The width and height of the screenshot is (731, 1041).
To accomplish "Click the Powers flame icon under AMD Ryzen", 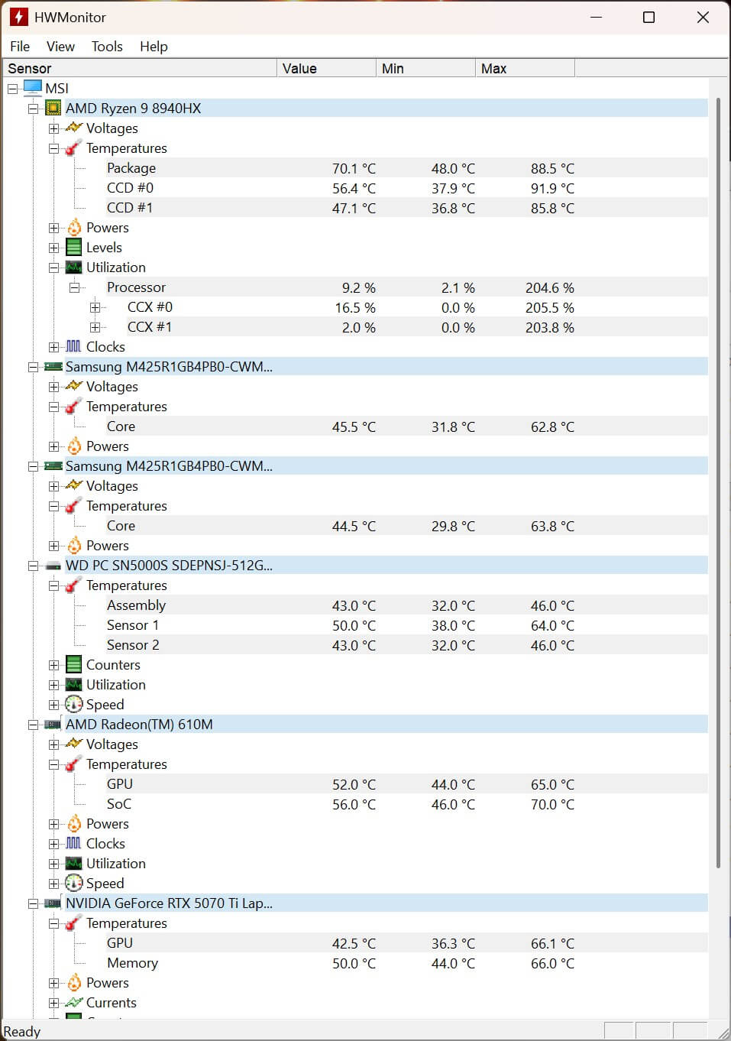I will 74,227.
